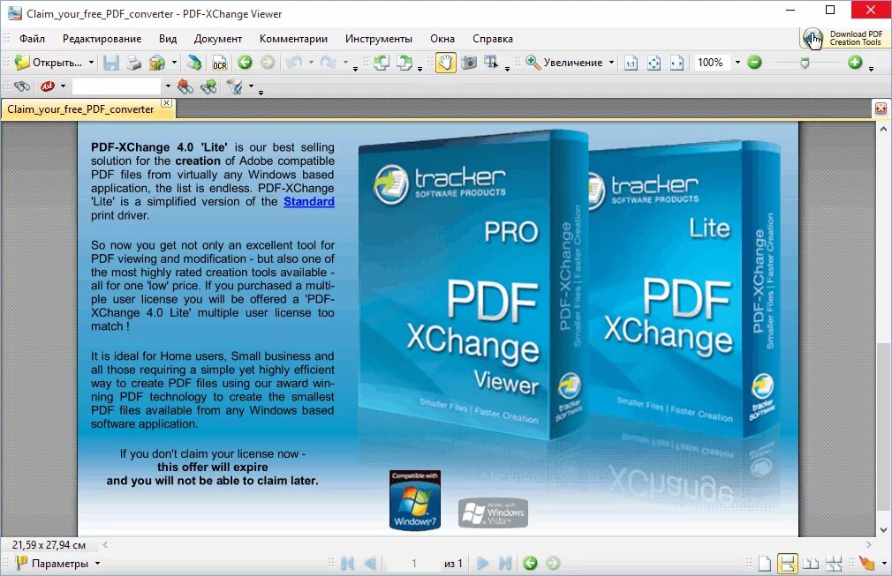Click the Save floppy disk icon

point(111,63)
